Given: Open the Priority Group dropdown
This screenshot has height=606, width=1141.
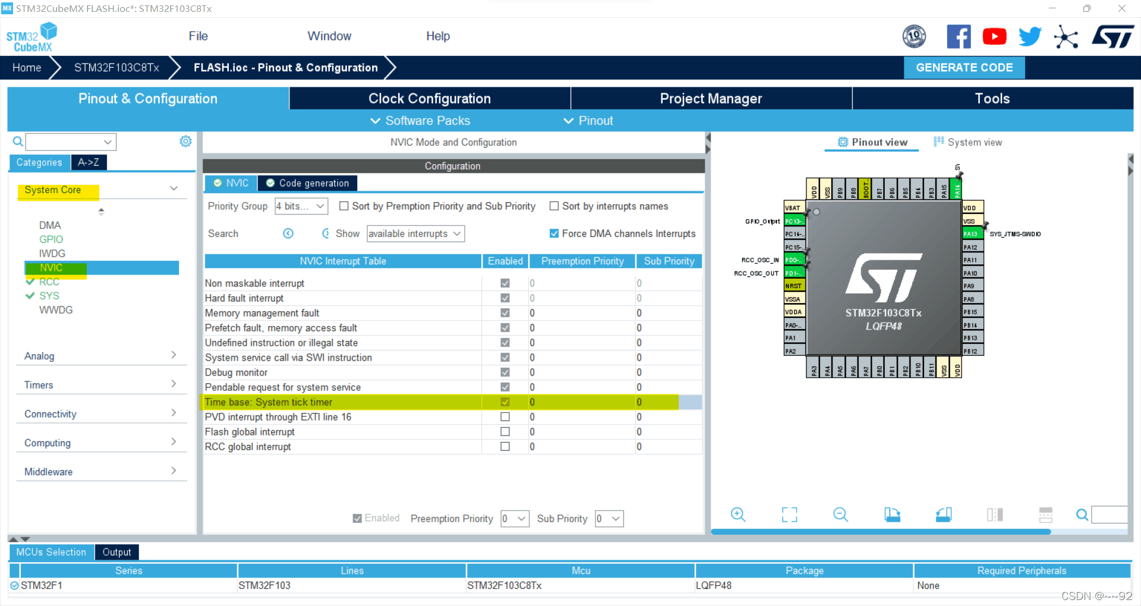Looking at the screenshot, I should (301, 206).
